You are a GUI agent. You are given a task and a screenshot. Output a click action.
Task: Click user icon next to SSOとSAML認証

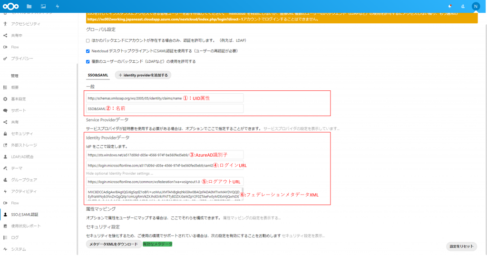pos(5,215)
